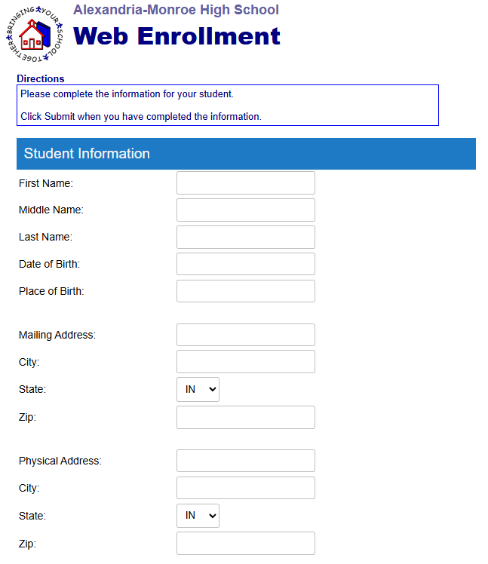Click the Directions instruction box
Screen dimensions: 488x564
227,106
